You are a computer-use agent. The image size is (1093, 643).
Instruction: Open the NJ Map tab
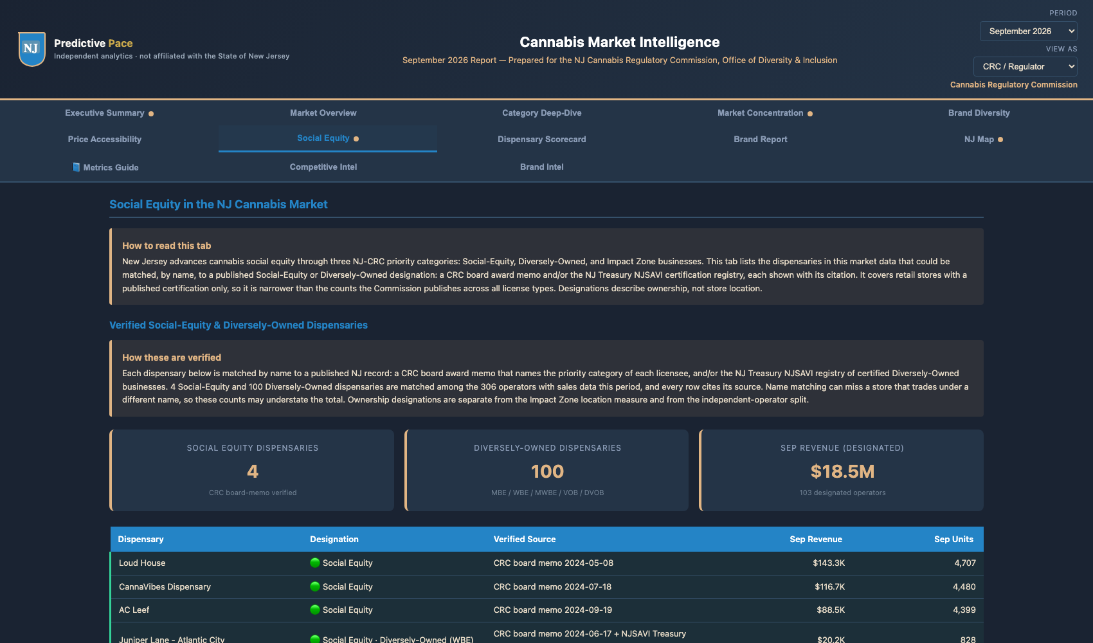point(984,139)
